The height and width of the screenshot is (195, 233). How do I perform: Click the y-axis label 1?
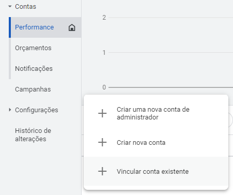point(104,53)
